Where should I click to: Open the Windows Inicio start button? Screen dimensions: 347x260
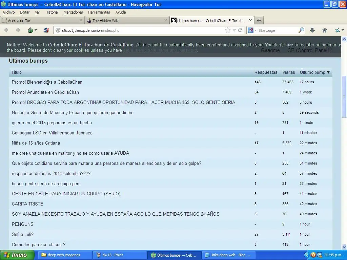(x=17, y=255)
